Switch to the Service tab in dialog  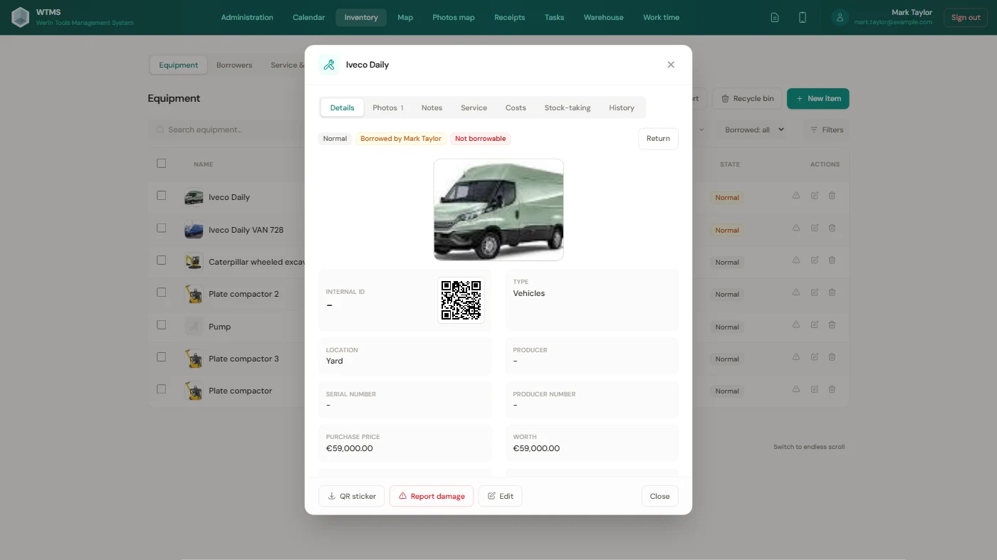(474, 107)
